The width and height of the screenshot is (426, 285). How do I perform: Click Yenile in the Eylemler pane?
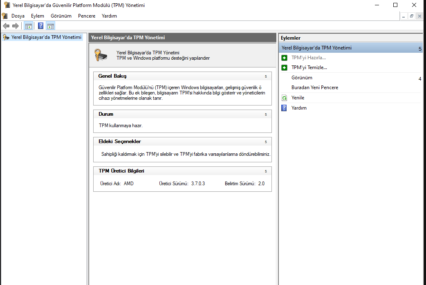pos(298,98)
